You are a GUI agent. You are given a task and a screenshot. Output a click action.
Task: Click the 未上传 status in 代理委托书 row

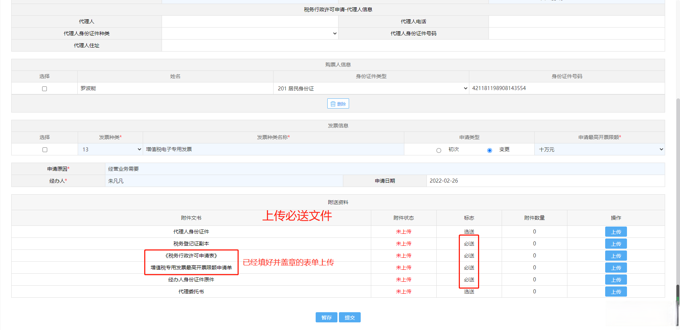(x=404, y=292)
